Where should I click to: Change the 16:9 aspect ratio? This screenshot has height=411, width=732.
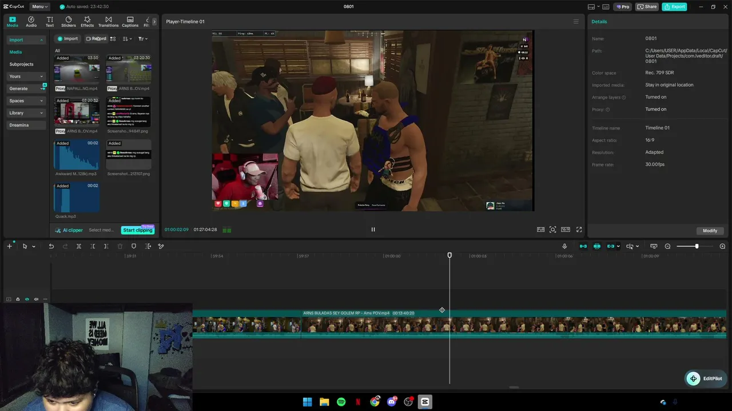point(566,229)
